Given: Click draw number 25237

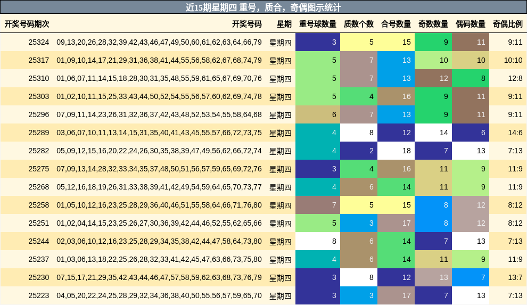Looking at the screenshot, I should click(x=39, y=260).
